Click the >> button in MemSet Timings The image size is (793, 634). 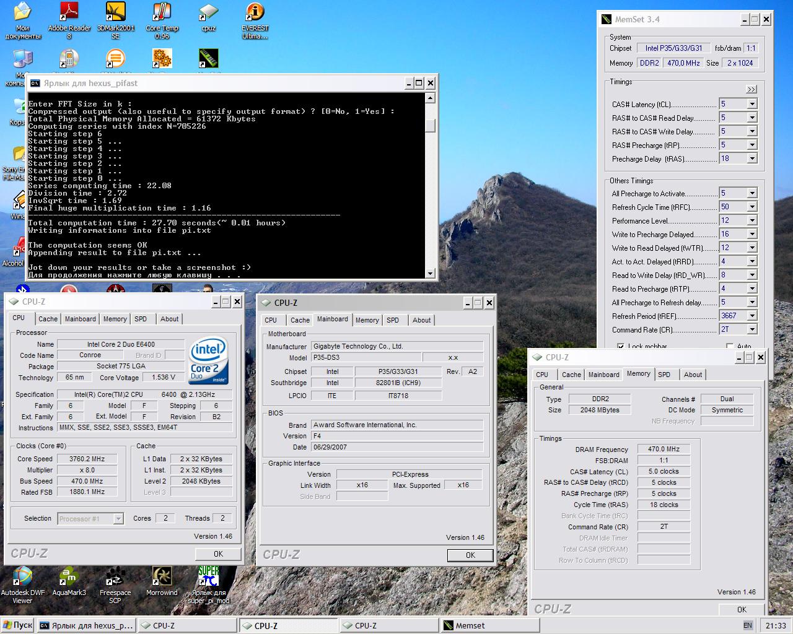click(751, 89)
